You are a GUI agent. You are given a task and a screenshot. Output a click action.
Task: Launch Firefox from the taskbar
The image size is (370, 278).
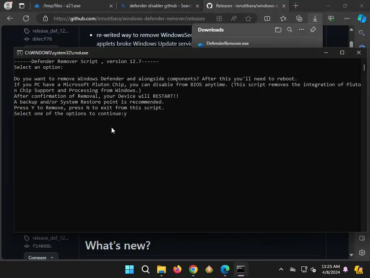pos(177,269)
